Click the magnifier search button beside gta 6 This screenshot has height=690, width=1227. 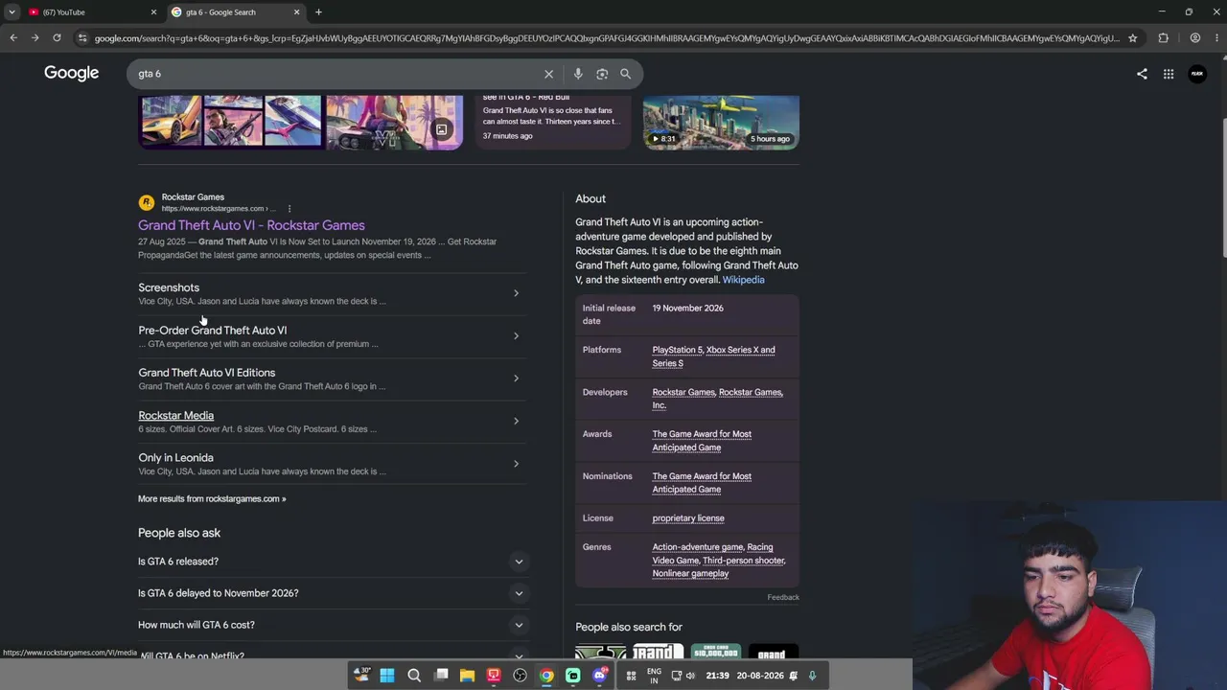coord(625,74)
